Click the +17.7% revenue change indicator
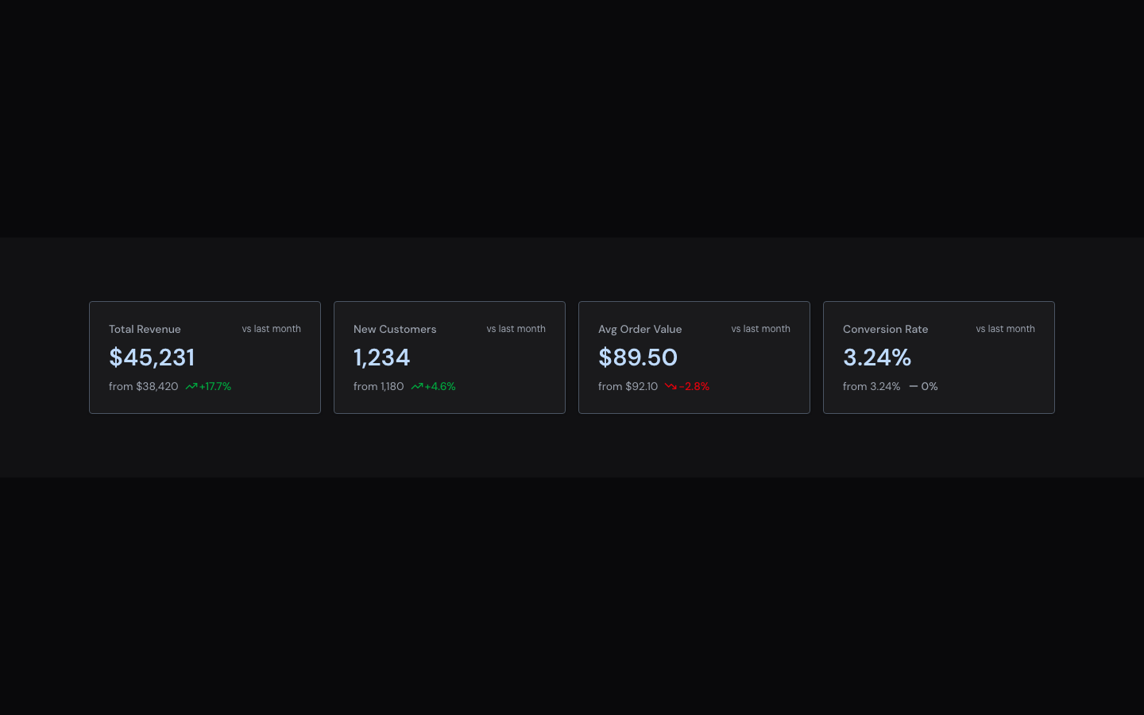This screenshot has height=715, width=1144. [x=215, y=387]
